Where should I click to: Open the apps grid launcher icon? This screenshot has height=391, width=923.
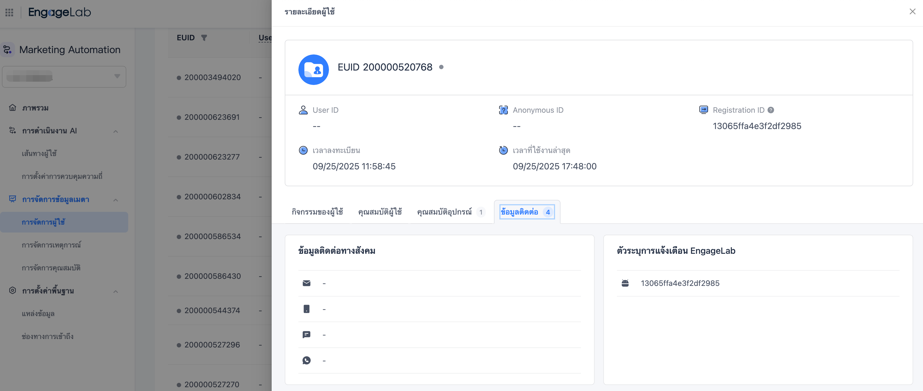pos(9,13)
